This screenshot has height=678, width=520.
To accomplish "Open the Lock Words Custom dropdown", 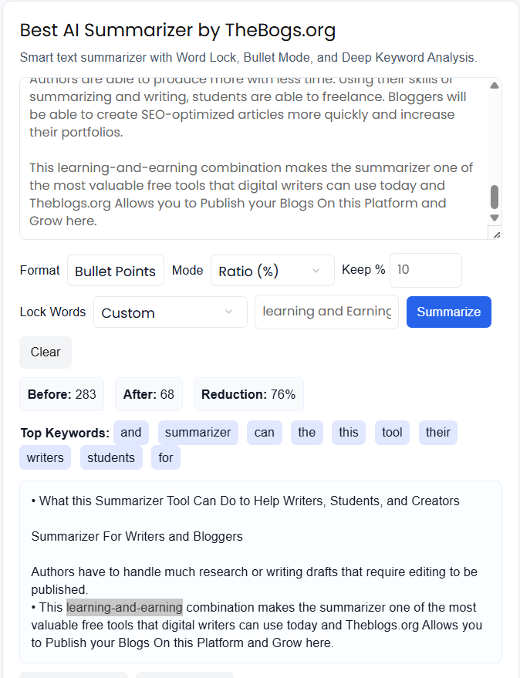I will coord(170,312).
